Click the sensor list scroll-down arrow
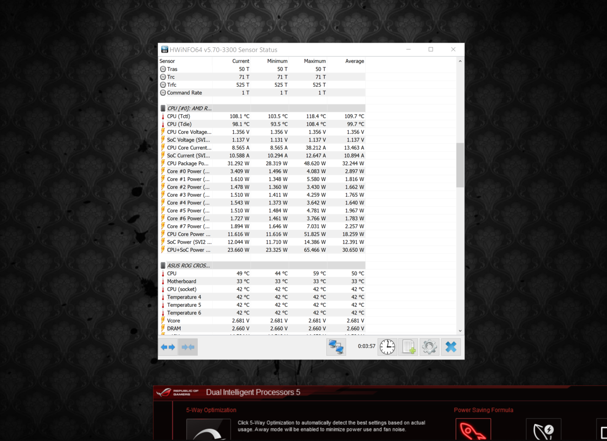The image size is (607, 441). click(x=460, y=331)
